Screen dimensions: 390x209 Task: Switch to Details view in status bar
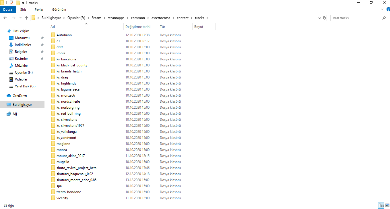[x=381, y=206]
